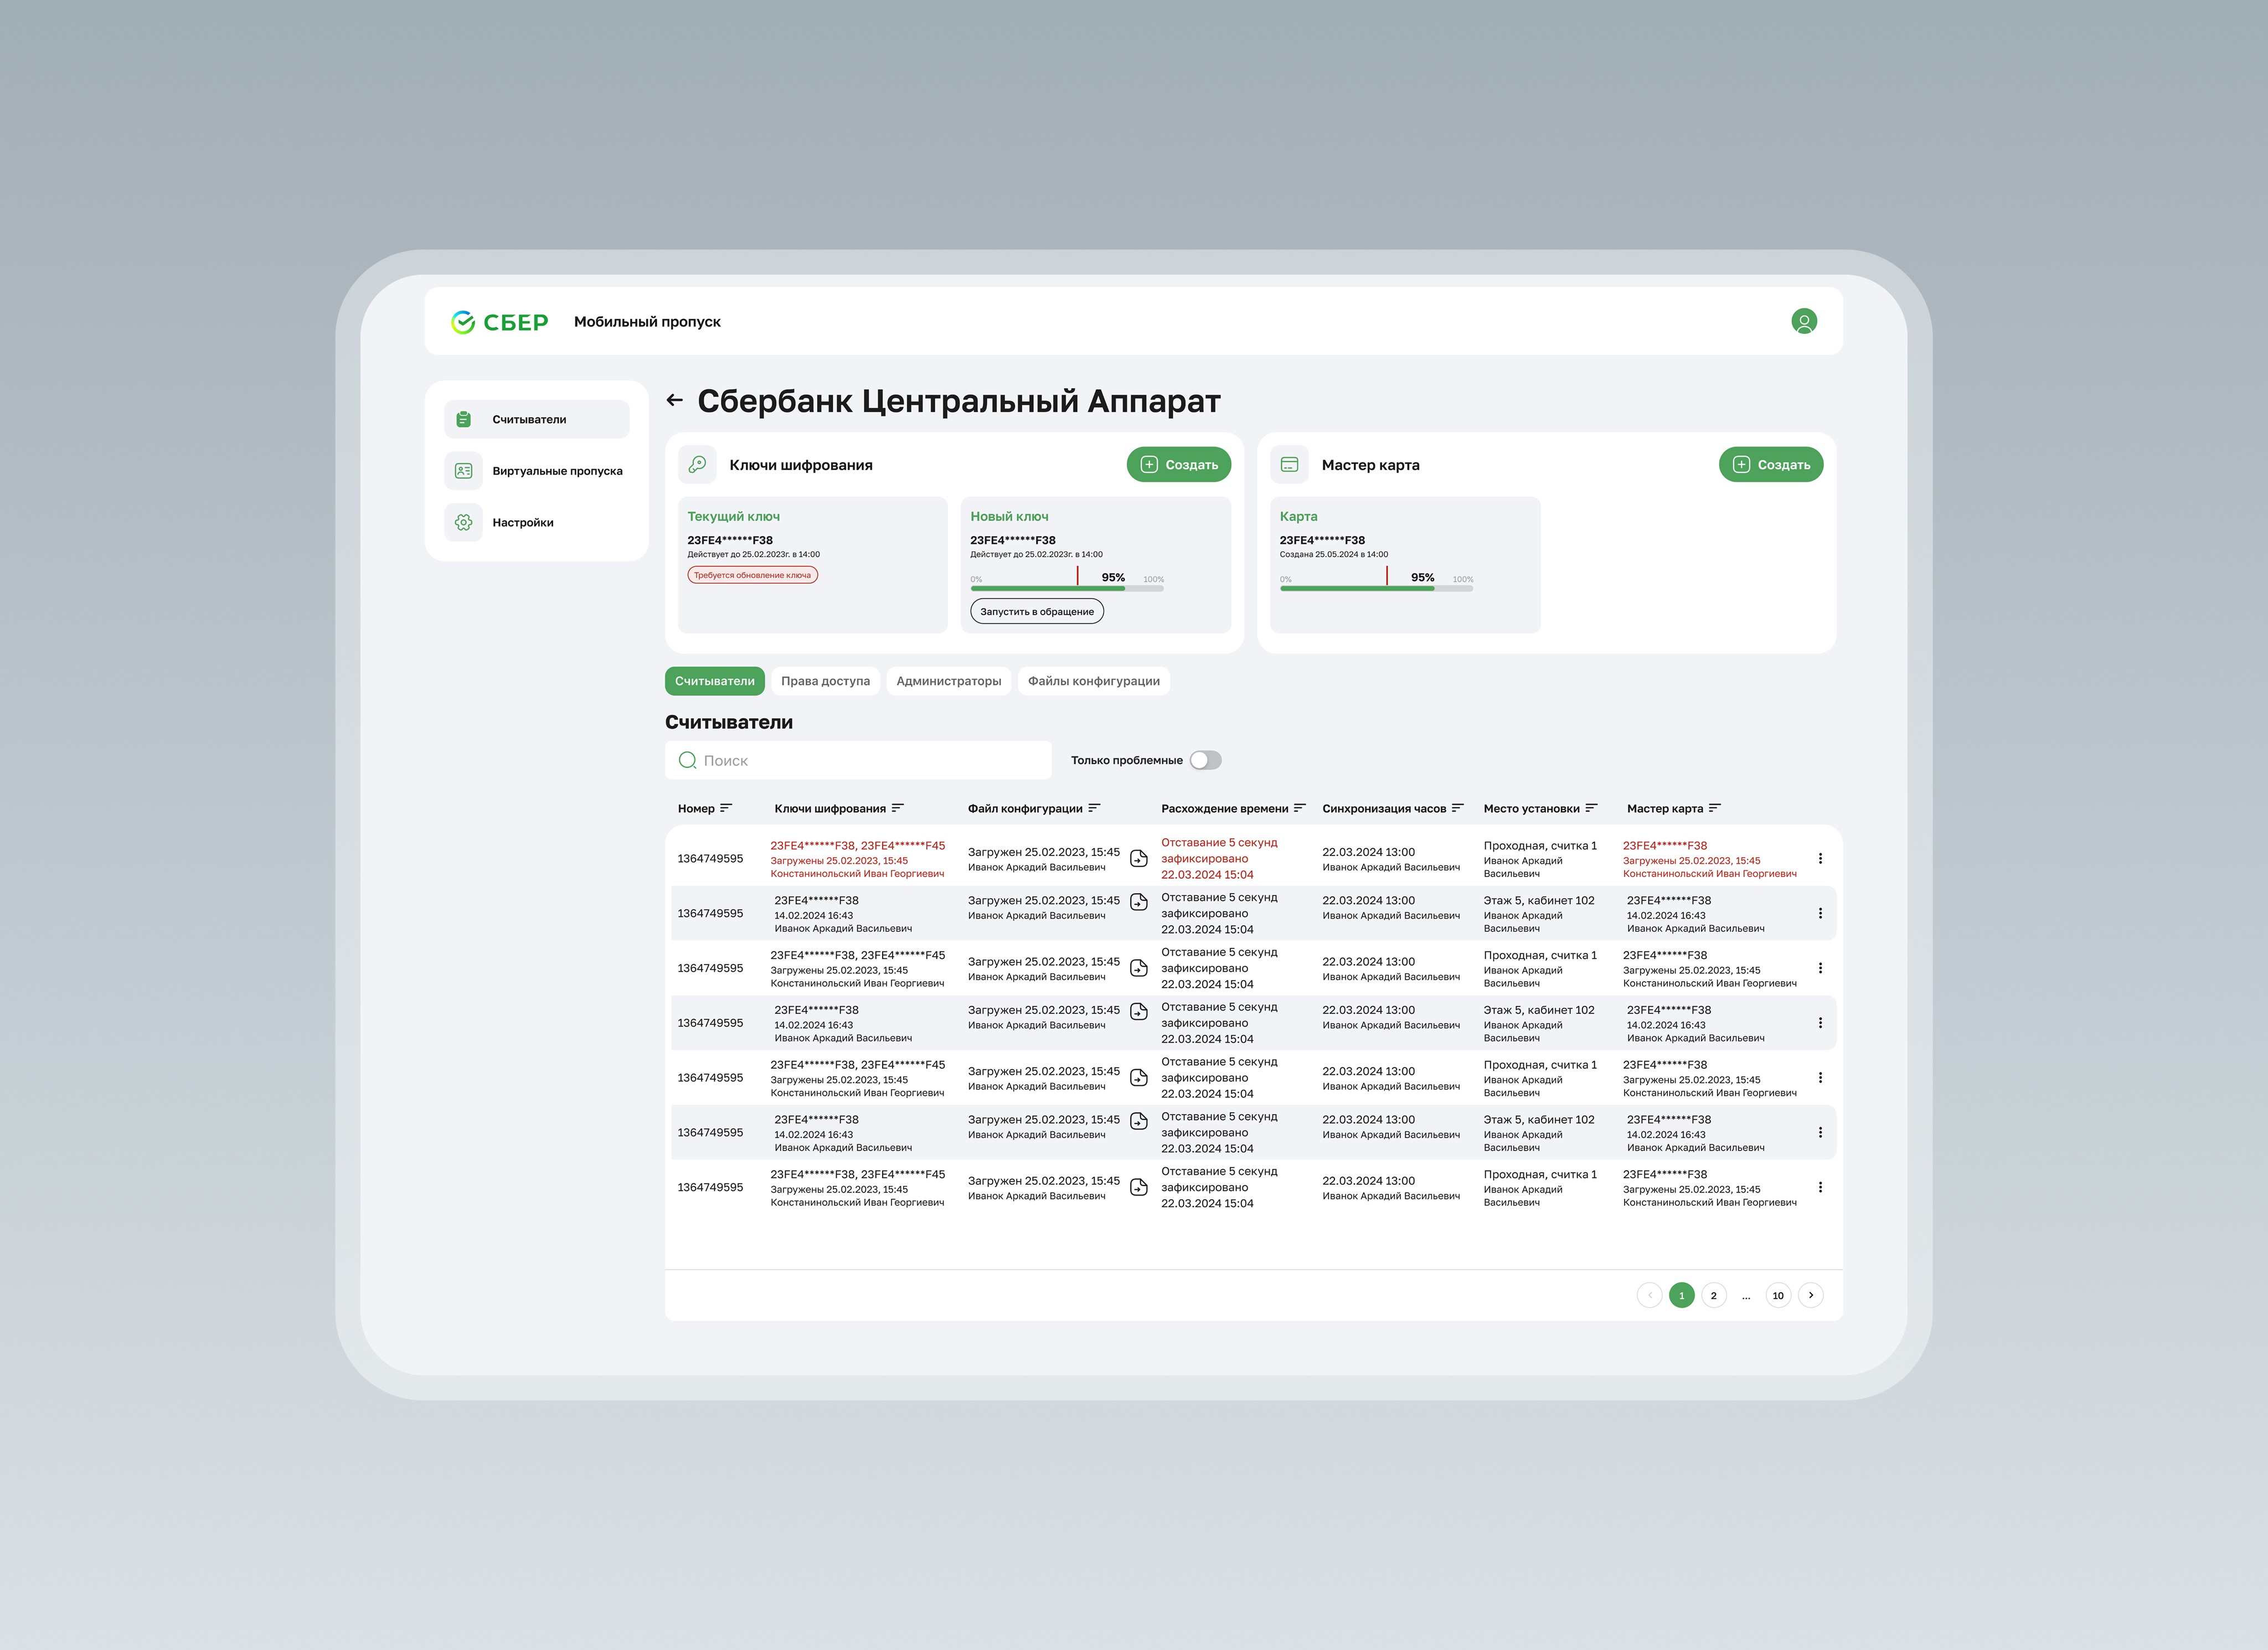Open three-dot menu of fourth table row
2268x1650 pixels.
[1820, 1023]
